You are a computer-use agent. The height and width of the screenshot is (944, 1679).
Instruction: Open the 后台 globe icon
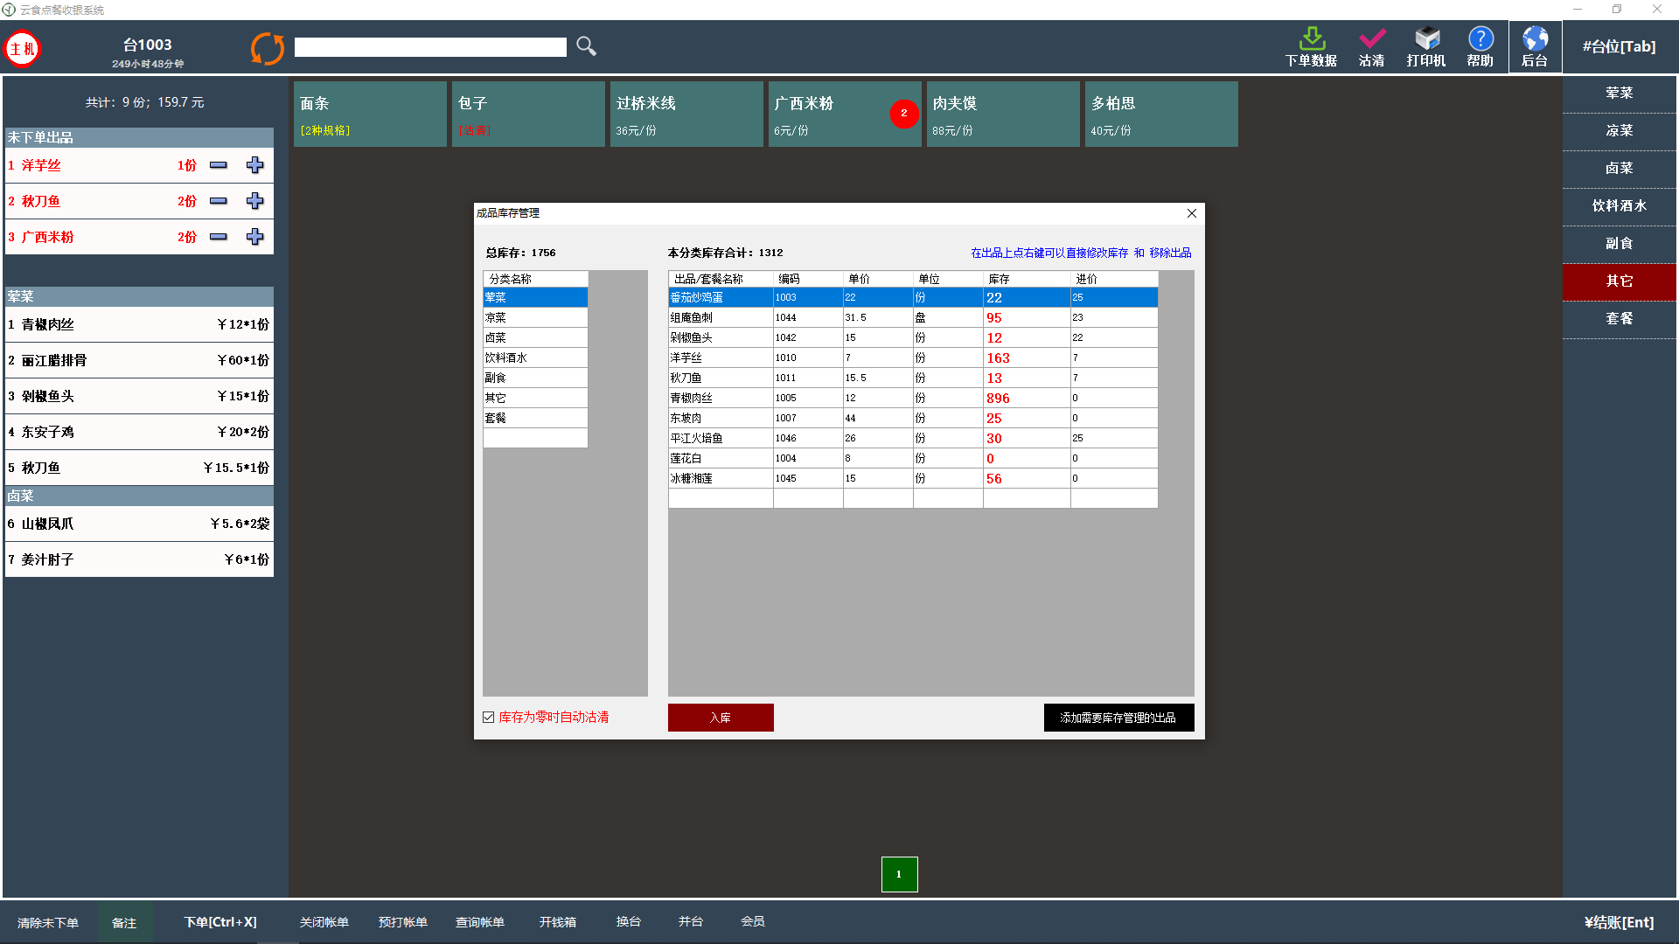click(1535, 39)
